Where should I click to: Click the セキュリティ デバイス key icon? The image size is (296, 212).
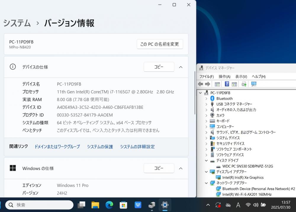tap(212, 143)
